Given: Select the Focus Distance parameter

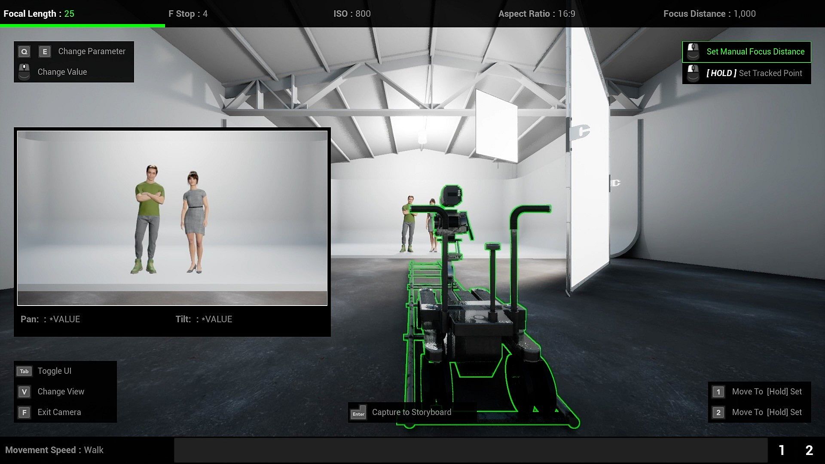Looking at the screenshot, I should pos(709,14).
